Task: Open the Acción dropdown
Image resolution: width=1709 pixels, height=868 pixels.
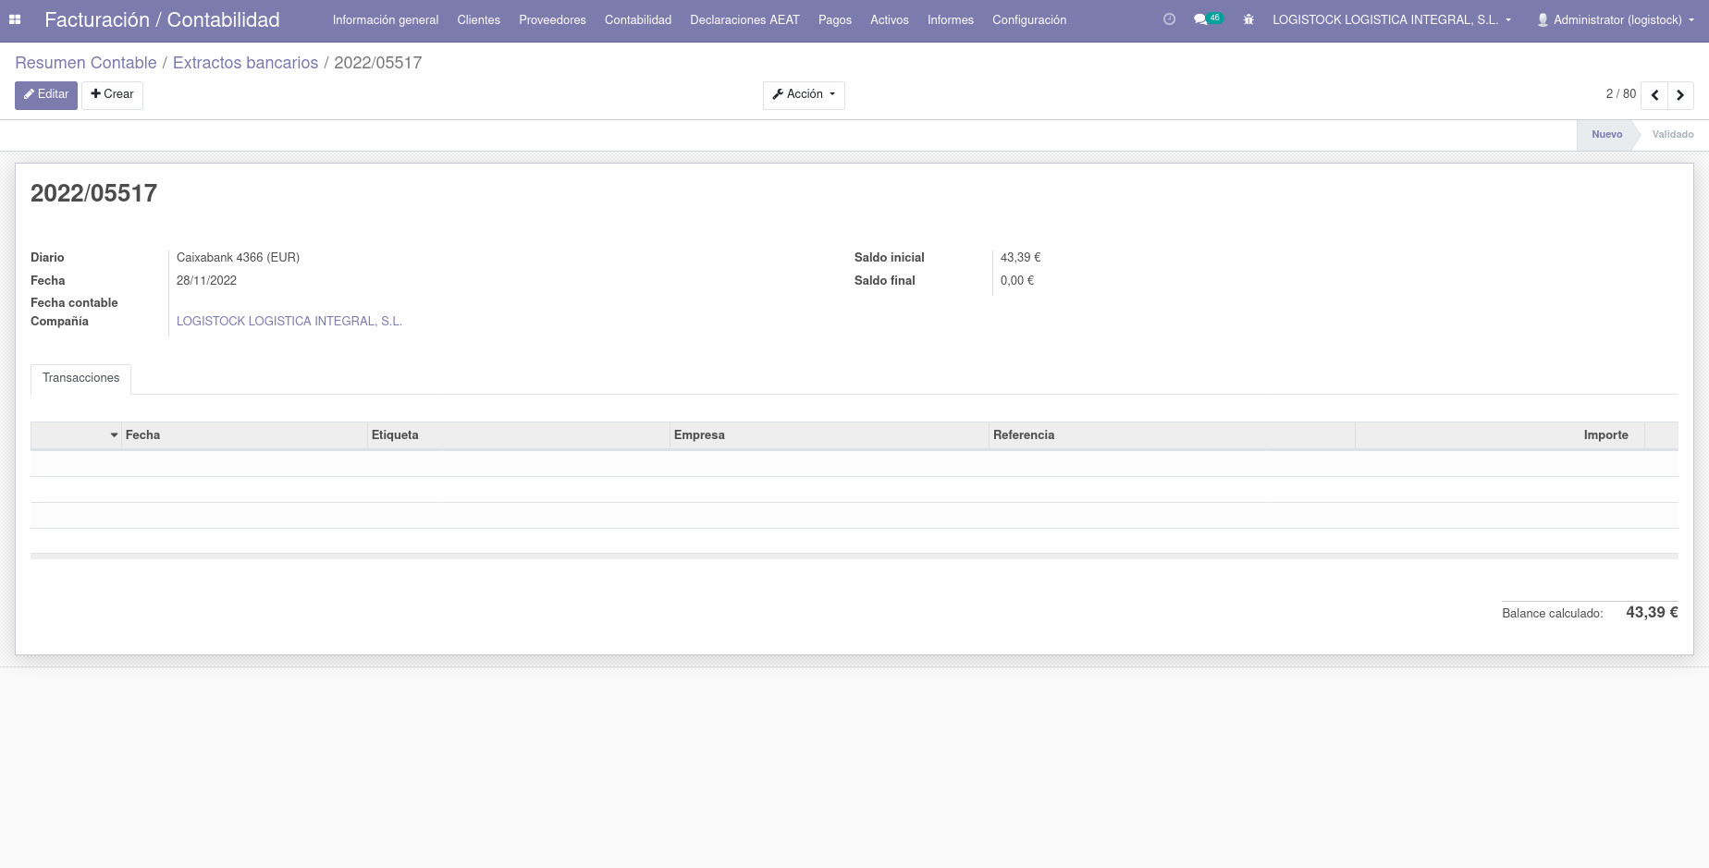Action: (x=803, y=94)
